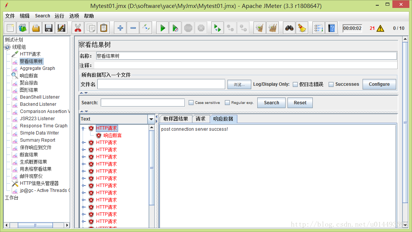This screenshot has width=412, height=232.
Task: Toggle the Regular exp. checkbox
Action: [227, 102]
